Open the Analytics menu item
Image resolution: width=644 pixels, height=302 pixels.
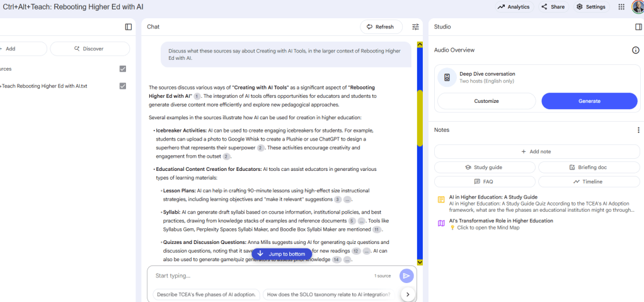coord(513,7)
